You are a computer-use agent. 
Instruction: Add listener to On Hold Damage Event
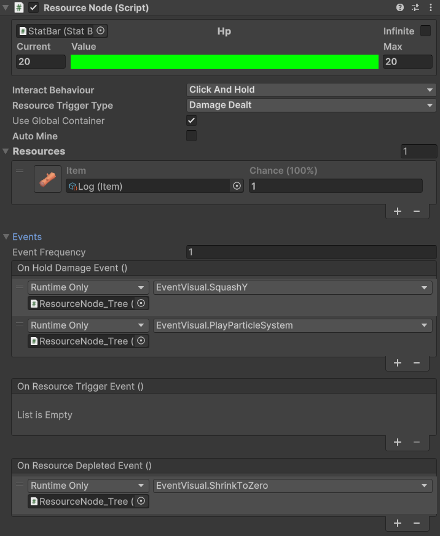click(398, 363)
